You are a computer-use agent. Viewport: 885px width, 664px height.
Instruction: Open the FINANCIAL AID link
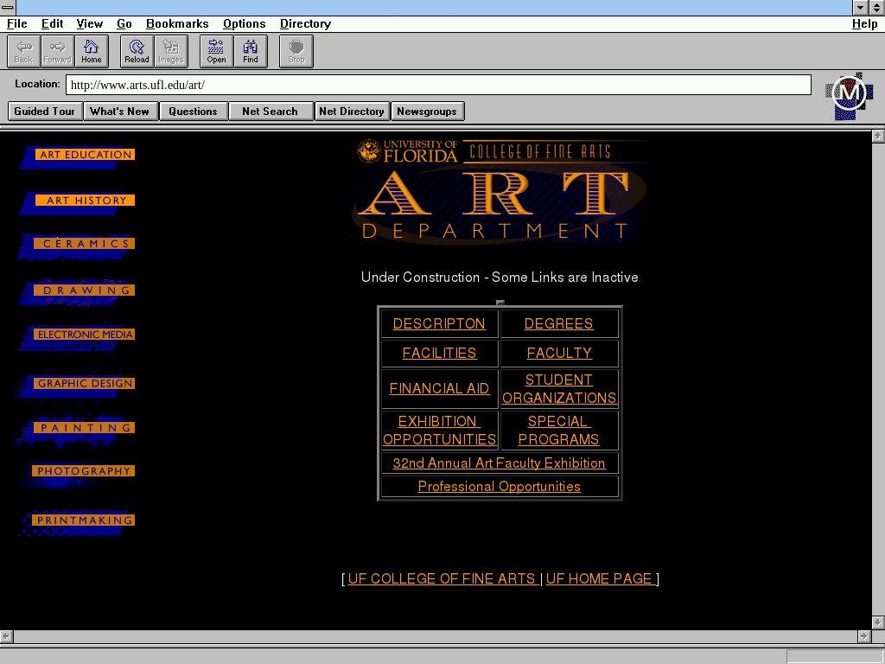(x=439, y=388)
